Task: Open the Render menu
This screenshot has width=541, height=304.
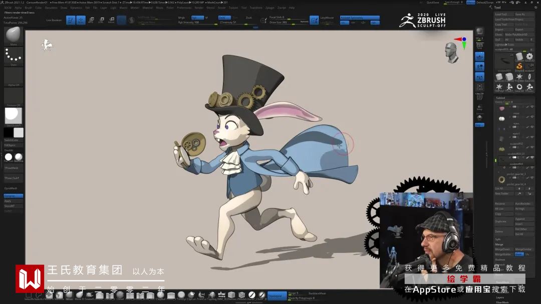Action: click(x=199, y=7)
